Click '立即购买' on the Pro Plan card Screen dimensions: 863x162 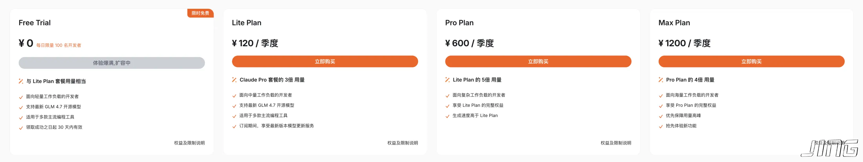(538, 62)
